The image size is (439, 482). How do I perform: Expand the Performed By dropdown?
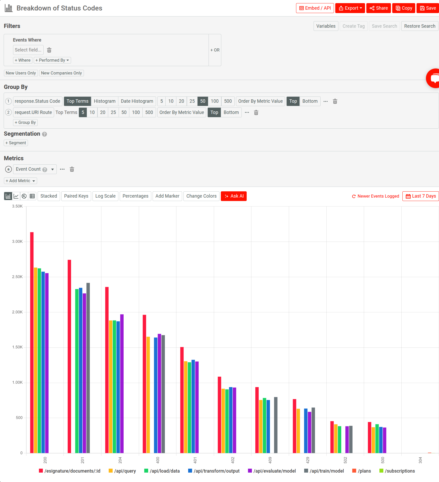coord(52,60)
